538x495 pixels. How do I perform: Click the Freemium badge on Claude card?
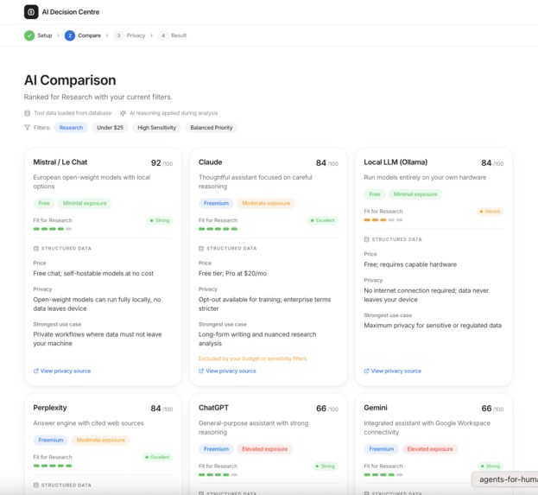[x=216, y=203]
